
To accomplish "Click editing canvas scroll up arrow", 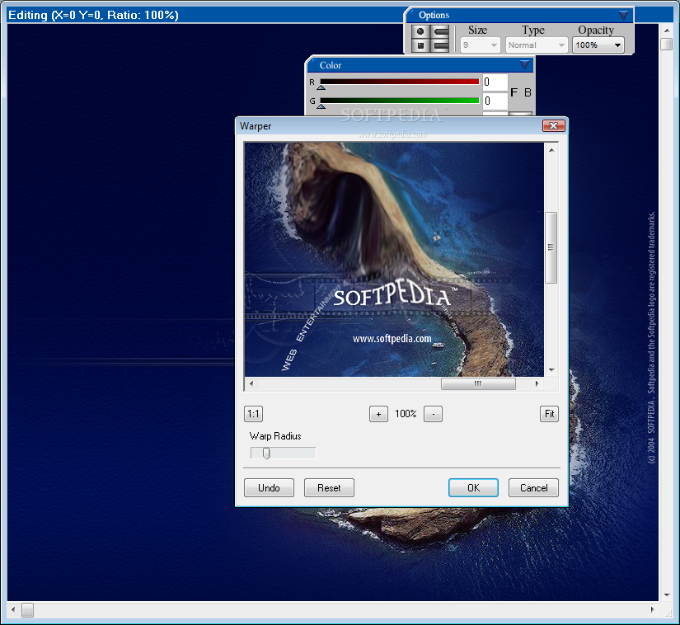I will pos(667,31).
